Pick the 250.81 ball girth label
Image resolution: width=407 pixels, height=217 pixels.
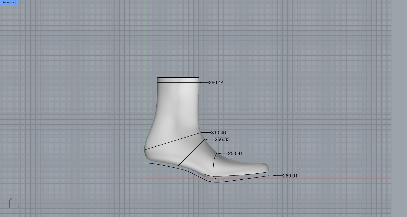235,153
